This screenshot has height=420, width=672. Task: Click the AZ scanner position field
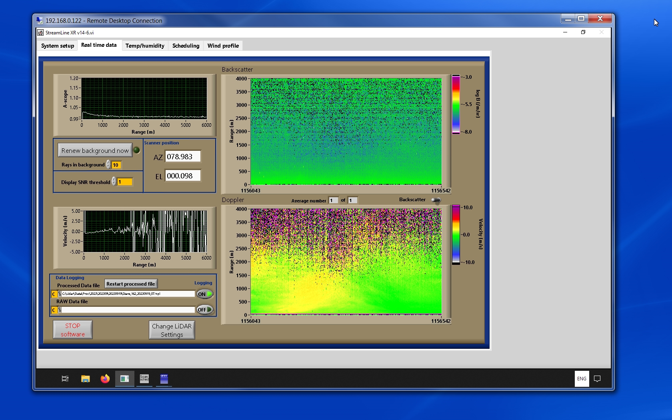tap(183, 157)
